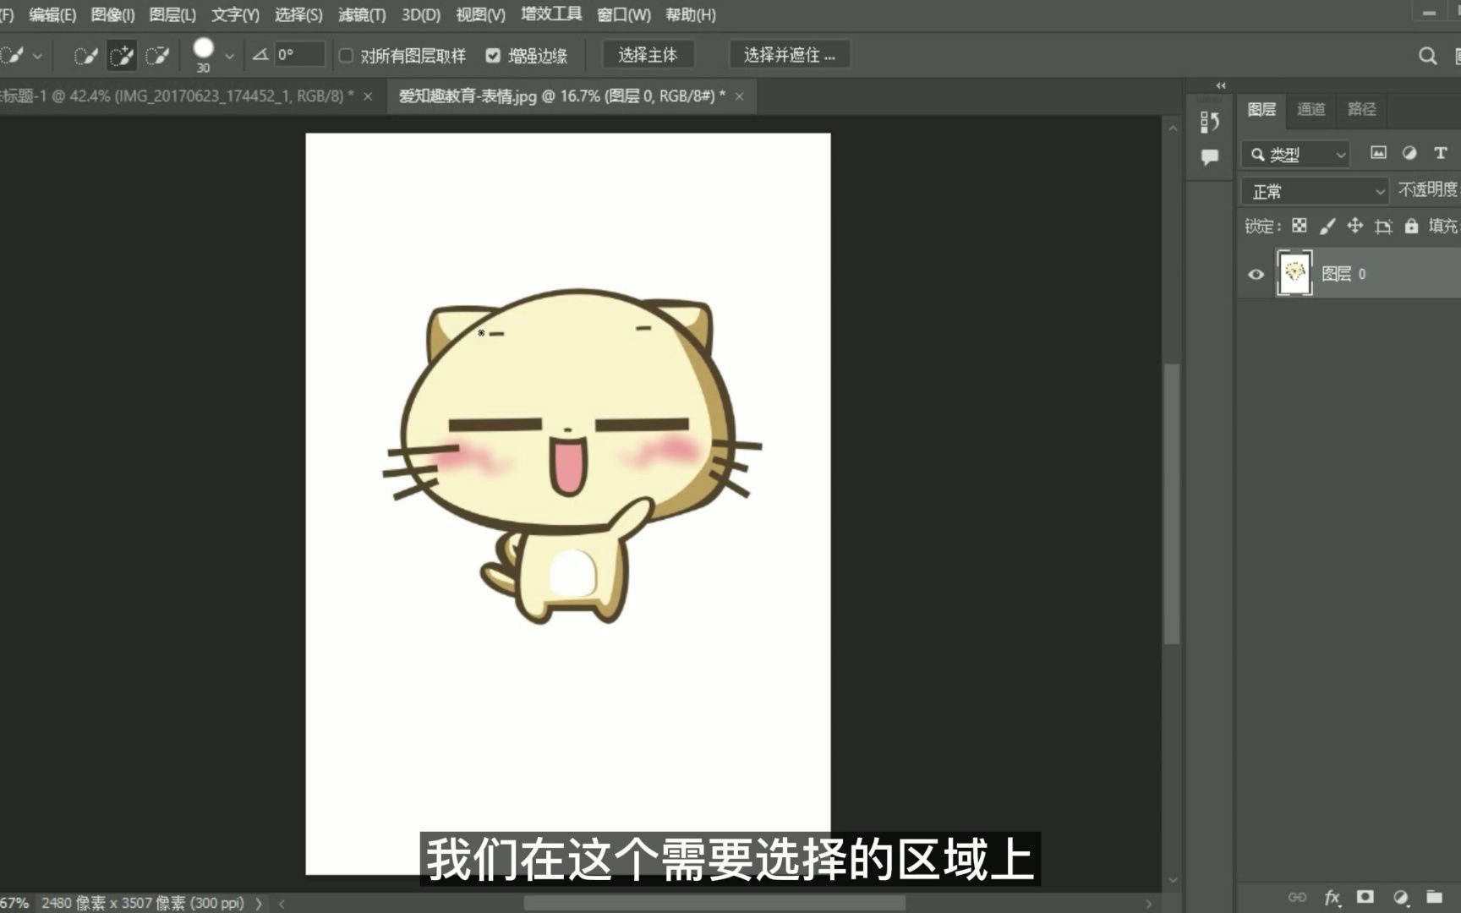The height and width of the screenshot is (913, 1461).
Task: Click the lock position icon
Action: point(1355,226)
